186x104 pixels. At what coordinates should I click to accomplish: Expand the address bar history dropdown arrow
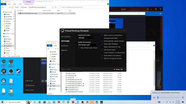tap(53, 7)
